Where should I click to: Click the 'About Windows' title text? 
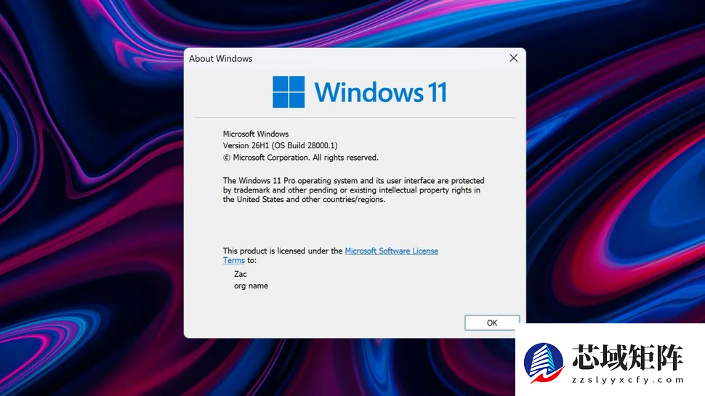coord(220,58)
